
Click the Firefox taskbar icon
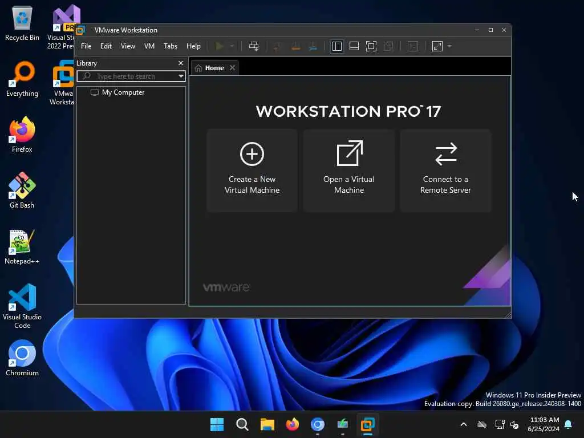(293, 424)
